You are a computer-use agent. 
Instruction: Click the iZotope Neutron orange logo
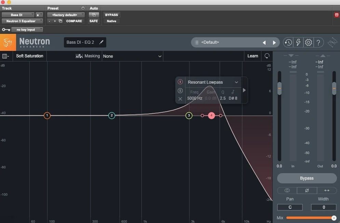click(8, 42)
